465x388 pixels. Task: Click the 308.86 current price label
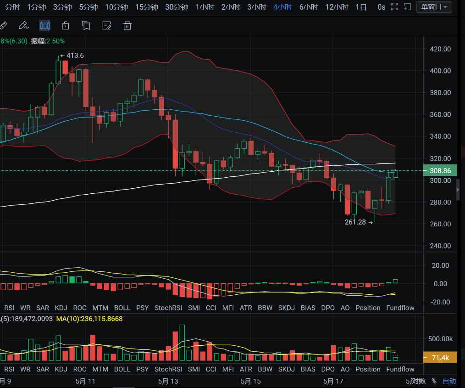(x=440, y=171)
